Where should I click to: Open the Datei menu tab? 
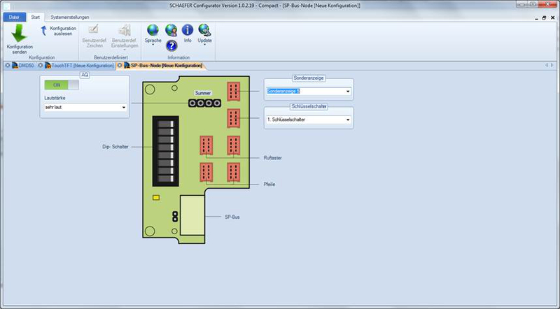click(14, 17)
